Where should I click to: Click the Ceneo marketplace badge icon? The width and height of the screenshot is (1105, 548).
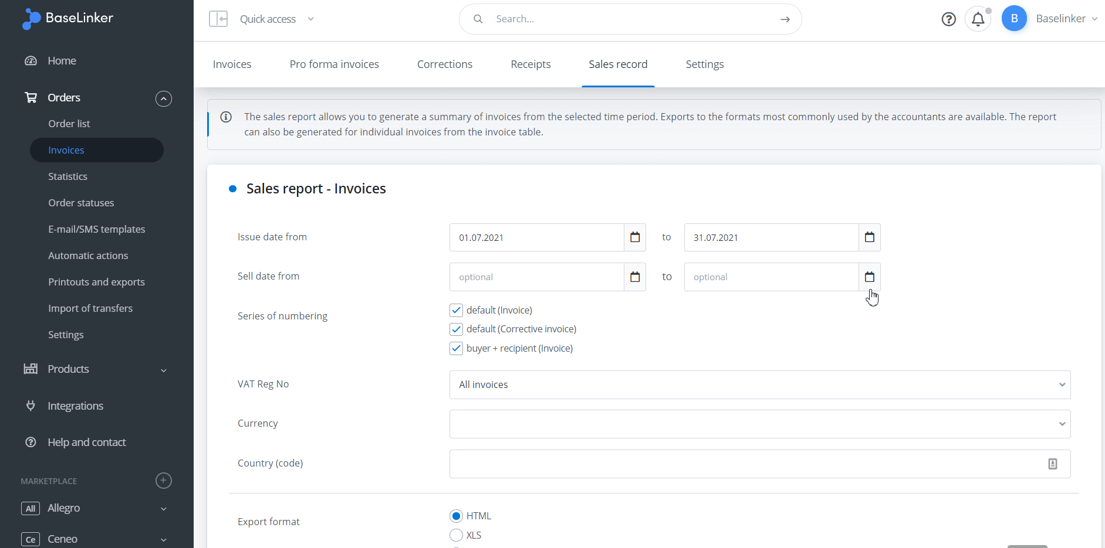pos(31,539)
